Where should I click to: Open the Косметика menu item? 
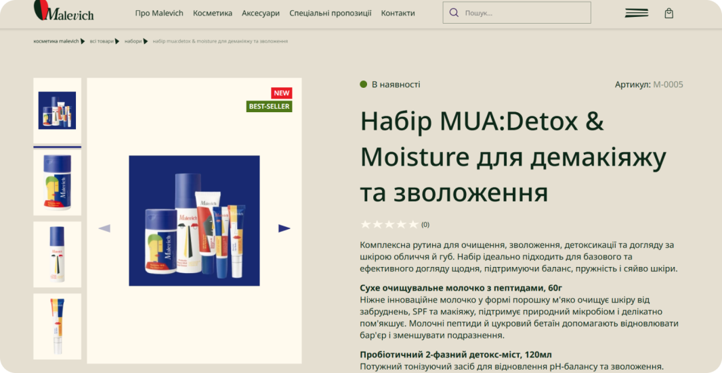click(x=213, y=14)
